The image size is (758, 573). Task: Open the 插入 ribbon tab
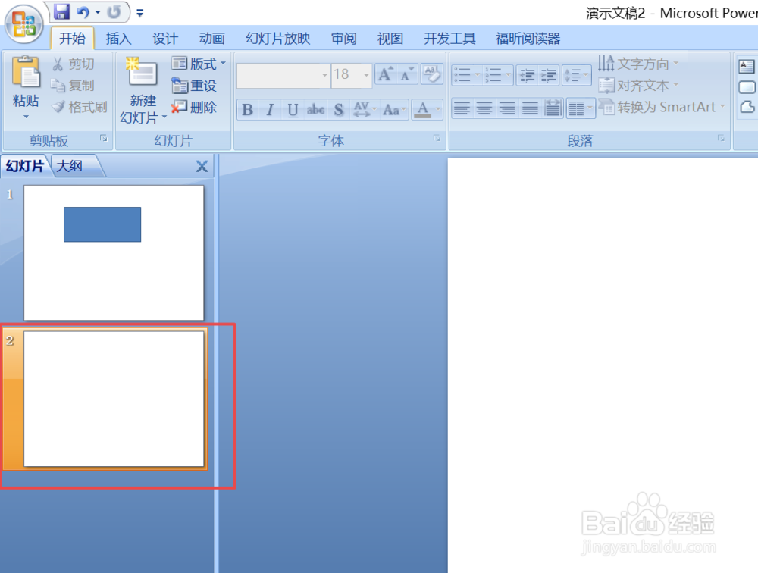[x=118, y=38]
